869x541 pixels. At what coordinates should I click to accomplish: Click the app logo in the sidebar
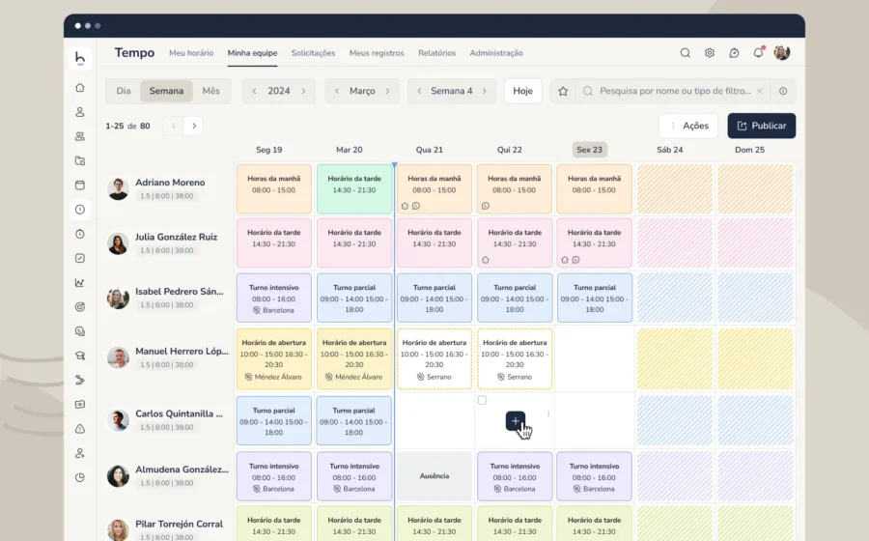point(80,58)
